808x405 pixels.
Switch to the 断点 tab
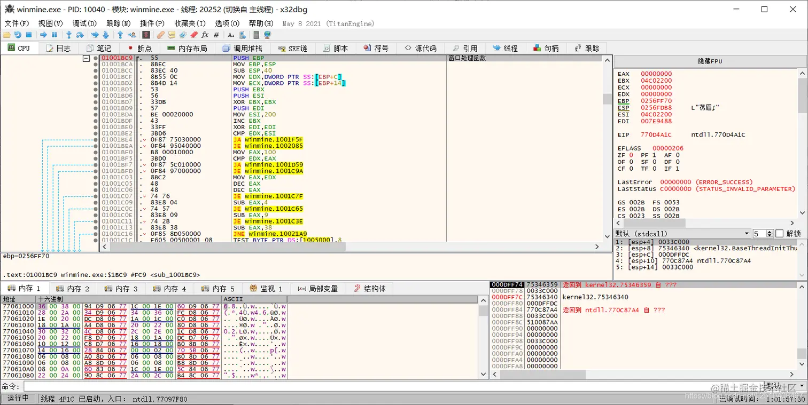click(x=139, y=48)
